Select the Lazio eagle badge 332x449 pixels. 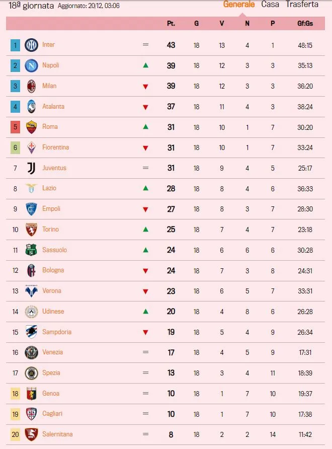pos(30,188)
